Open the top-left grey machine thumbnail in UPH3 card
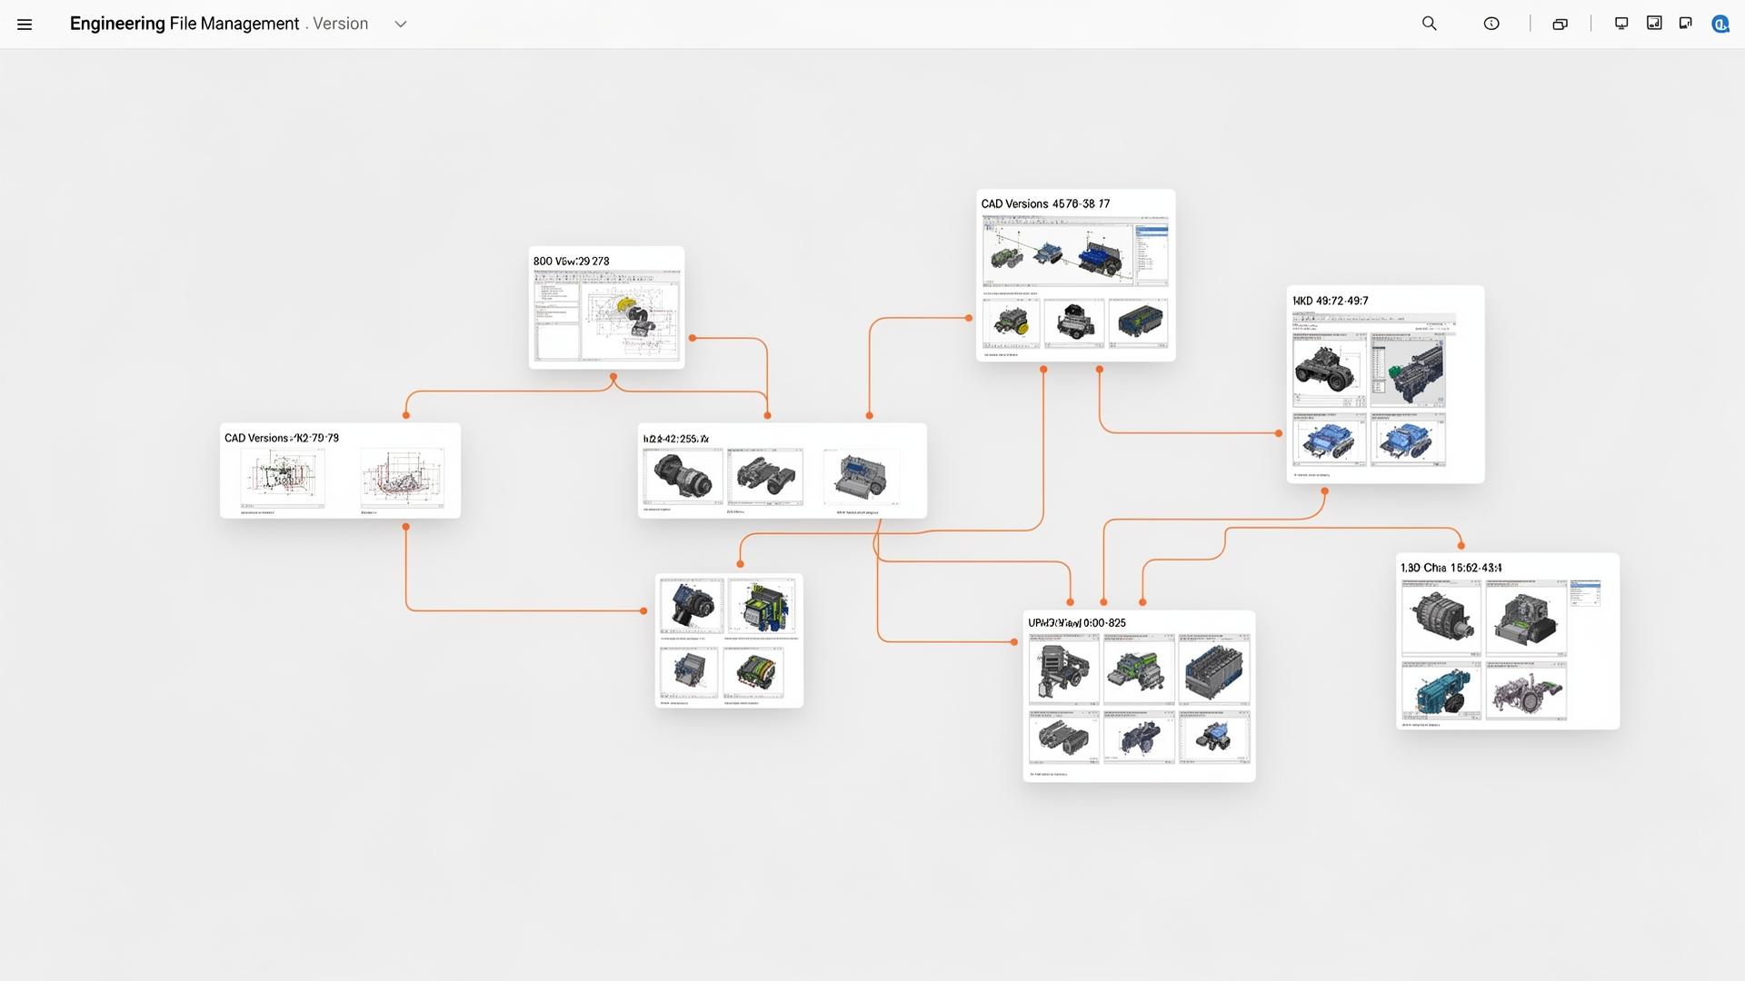This screenshot has width=1745, height=981. (1063, 669)
